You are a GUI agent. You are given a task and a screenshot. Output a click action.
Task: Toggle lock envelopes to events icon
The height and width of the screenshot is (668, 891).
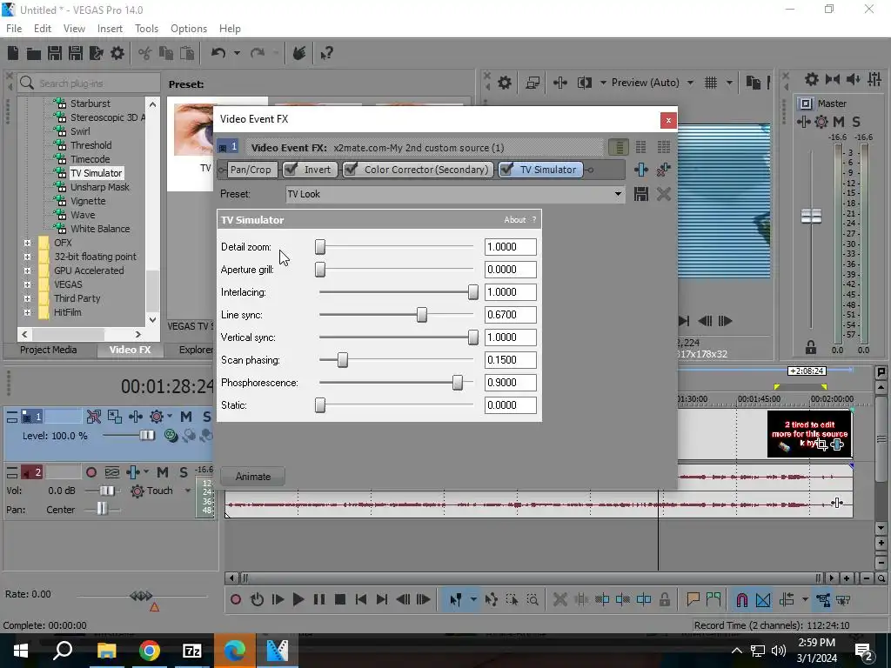click(x=823, y=599)
